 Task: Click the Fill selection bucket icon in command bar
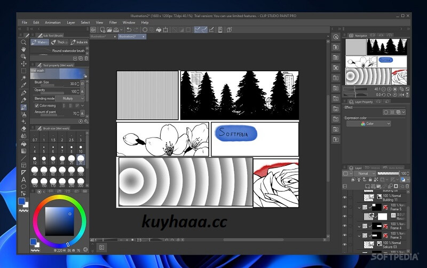(x=159, y=30)
